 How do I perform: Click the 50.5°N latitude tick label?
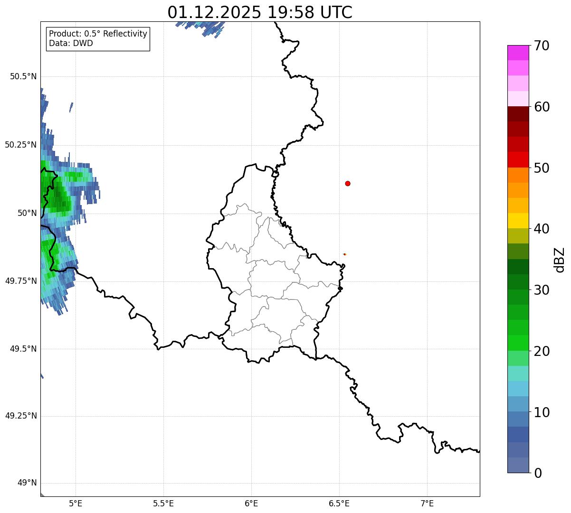[x=23, y=77]
